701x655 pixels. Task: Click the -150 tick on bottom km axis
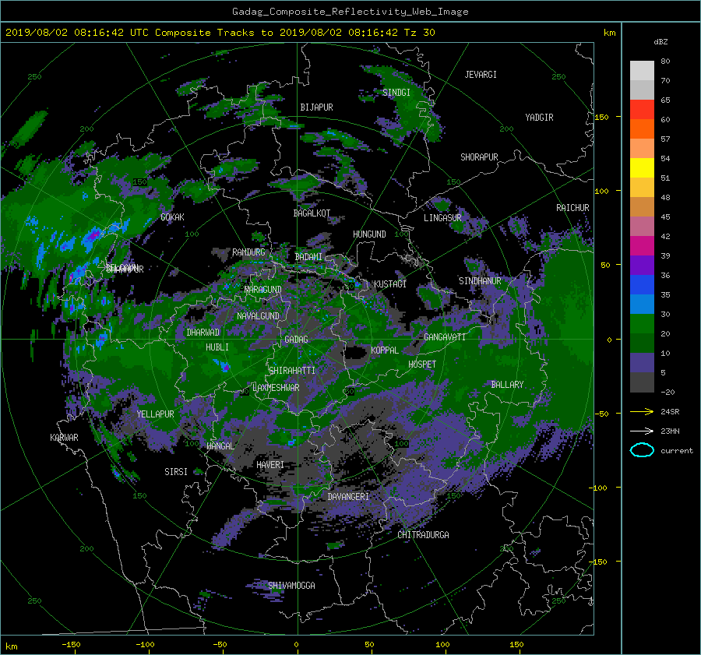[x=71, y=644]
